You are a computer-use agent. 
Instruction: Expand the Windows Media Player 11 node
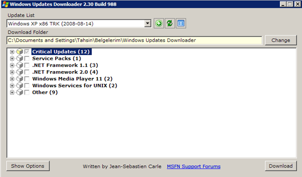12,79
